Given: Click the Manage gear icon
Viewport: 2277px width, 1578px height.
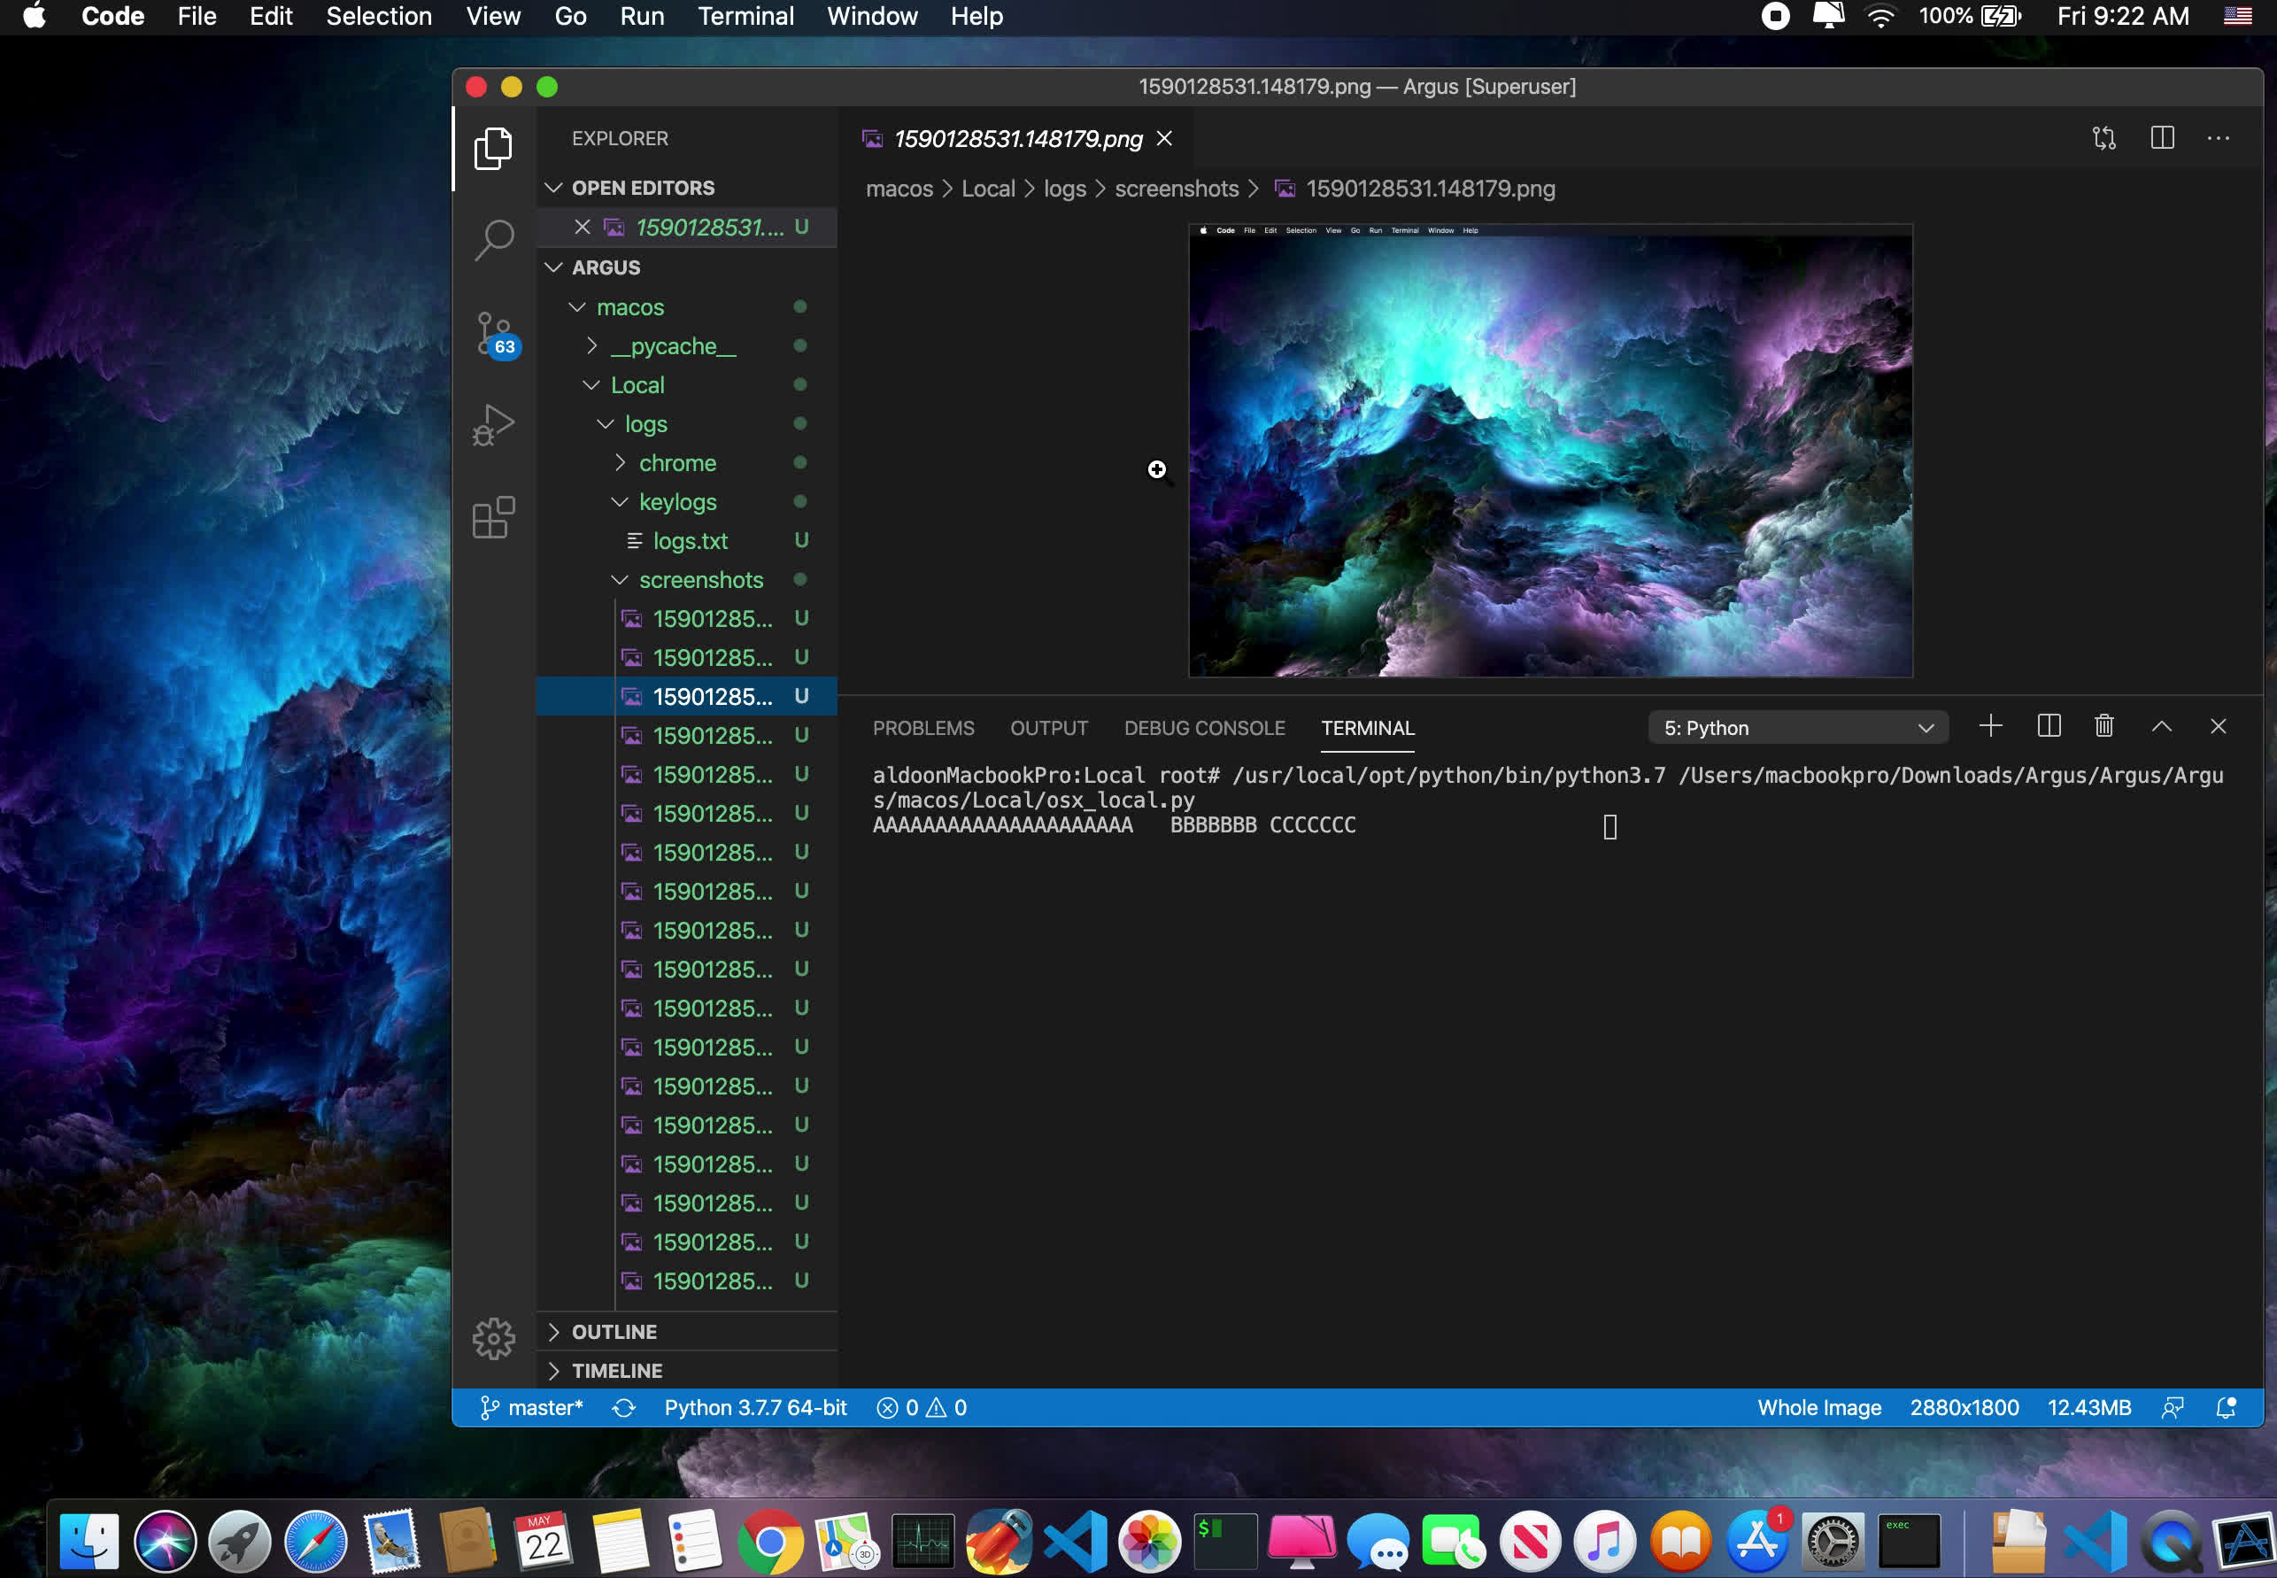Looking at the screenshot, I should click(493, 1339).
